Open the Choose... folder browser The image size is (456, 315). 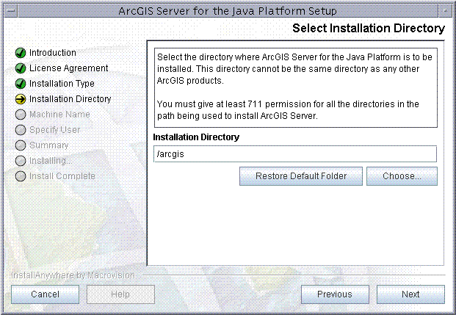pyautogui.click(x=402, y=176)
